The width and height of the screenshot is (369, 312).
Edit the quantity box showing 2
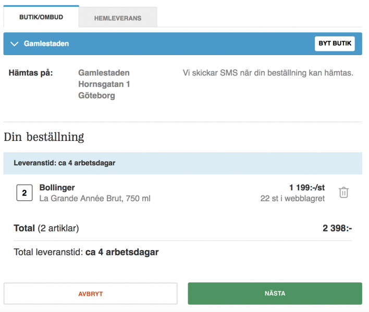[x=24, y=193]
